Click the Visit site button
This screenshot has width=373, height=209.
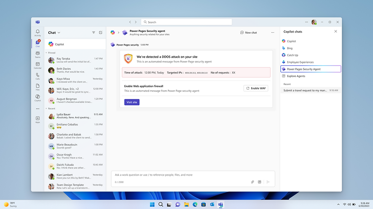(132, 102)
